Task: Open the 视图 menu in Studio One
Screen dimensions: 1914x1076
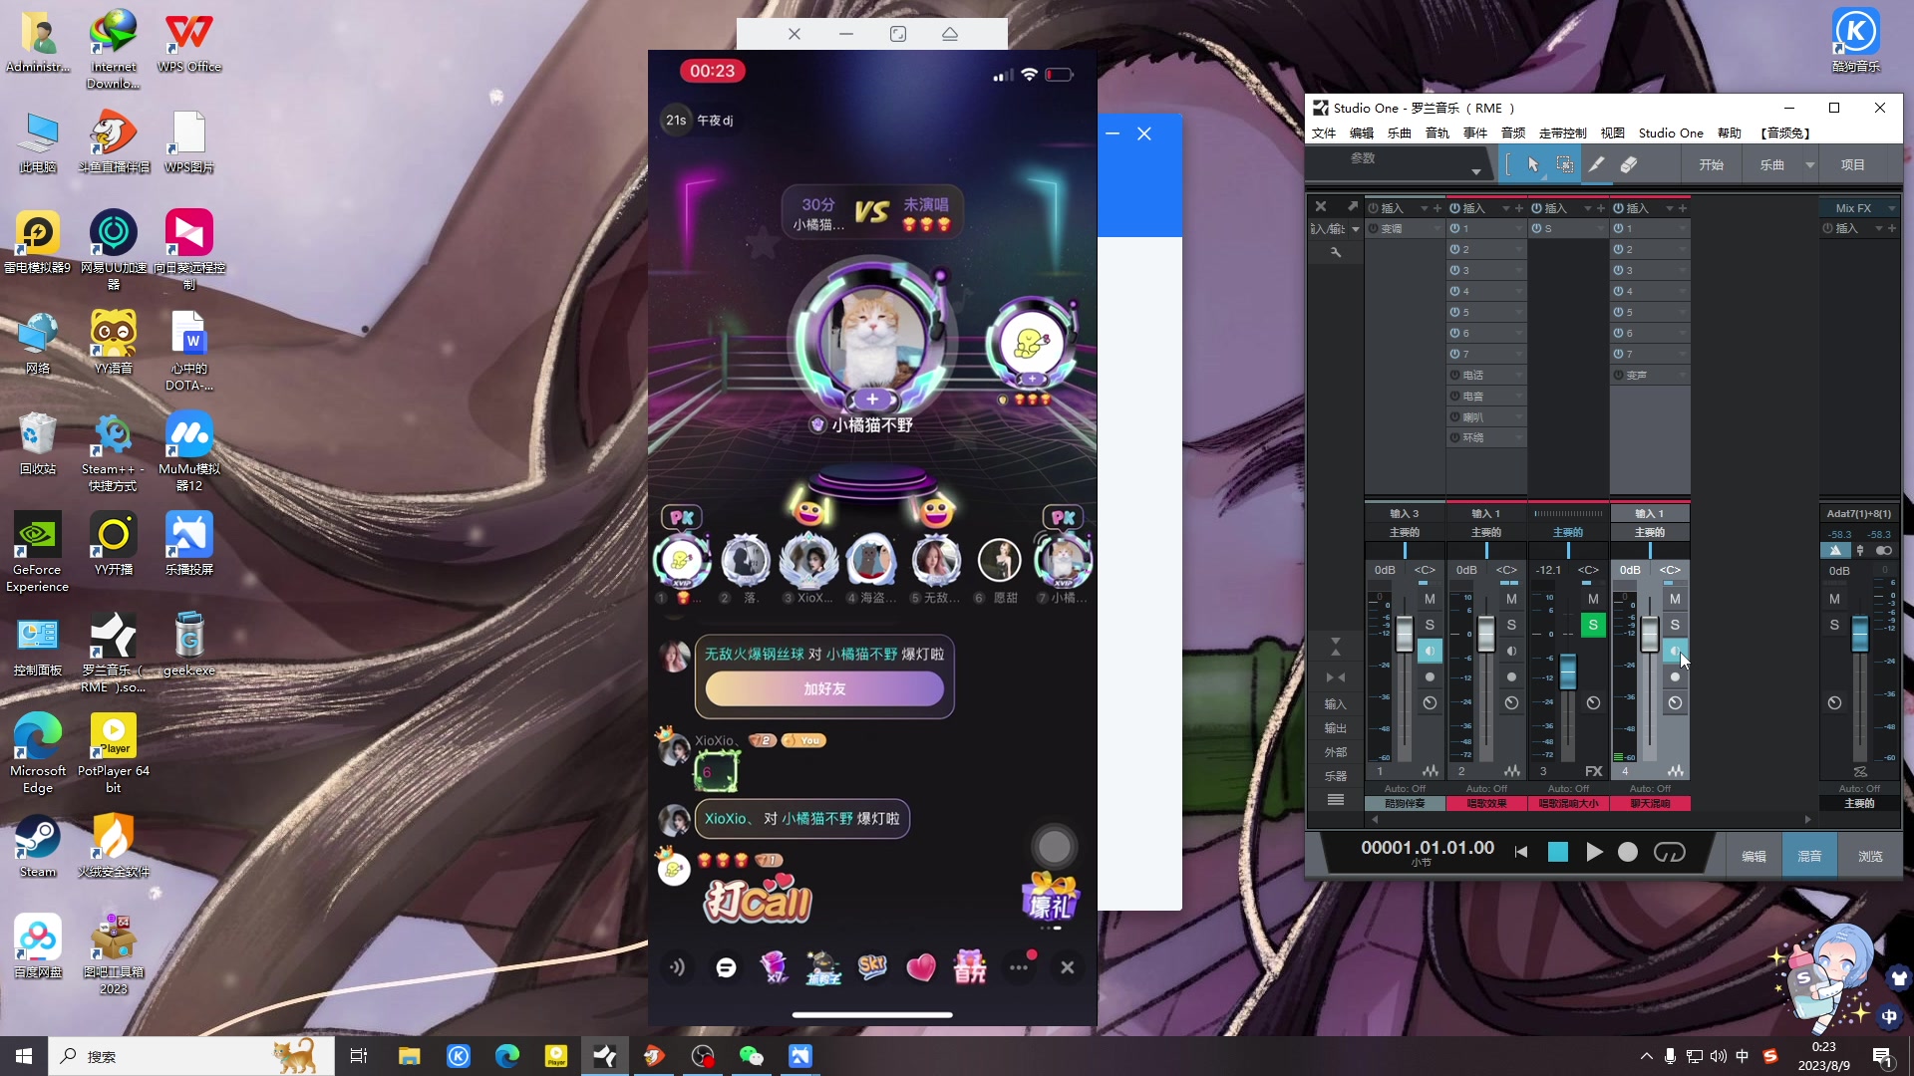Action: 1613,134
